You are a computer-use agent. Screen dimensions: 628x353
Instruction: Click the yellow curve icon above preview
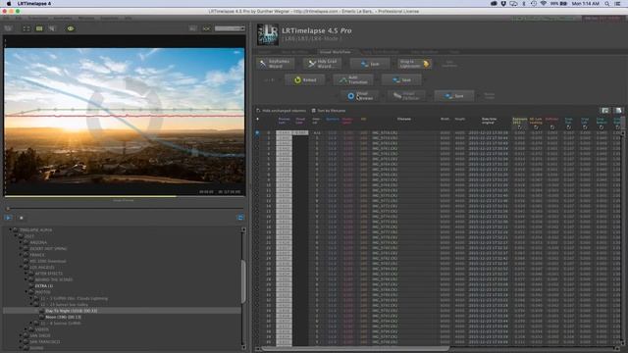click(x=206, y=28)
